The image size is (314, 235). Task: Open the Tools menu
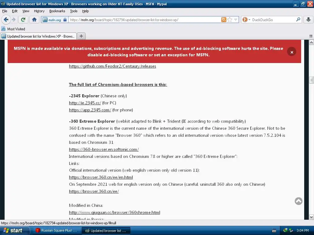pos(74,11)
